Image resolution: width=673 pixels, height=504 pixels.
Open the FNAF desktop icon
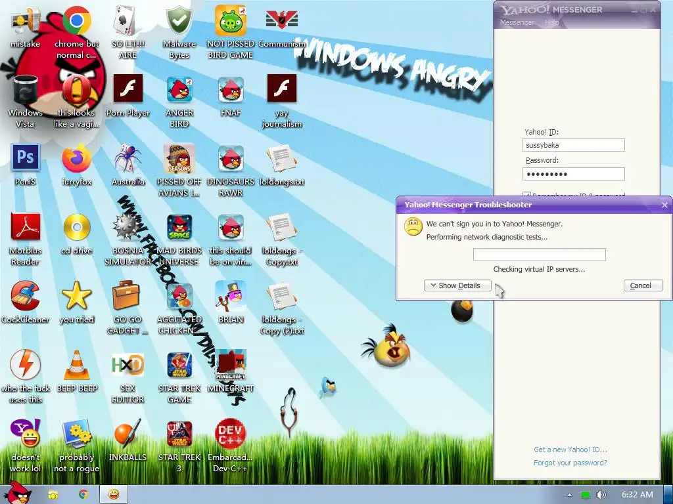(231, 89)
